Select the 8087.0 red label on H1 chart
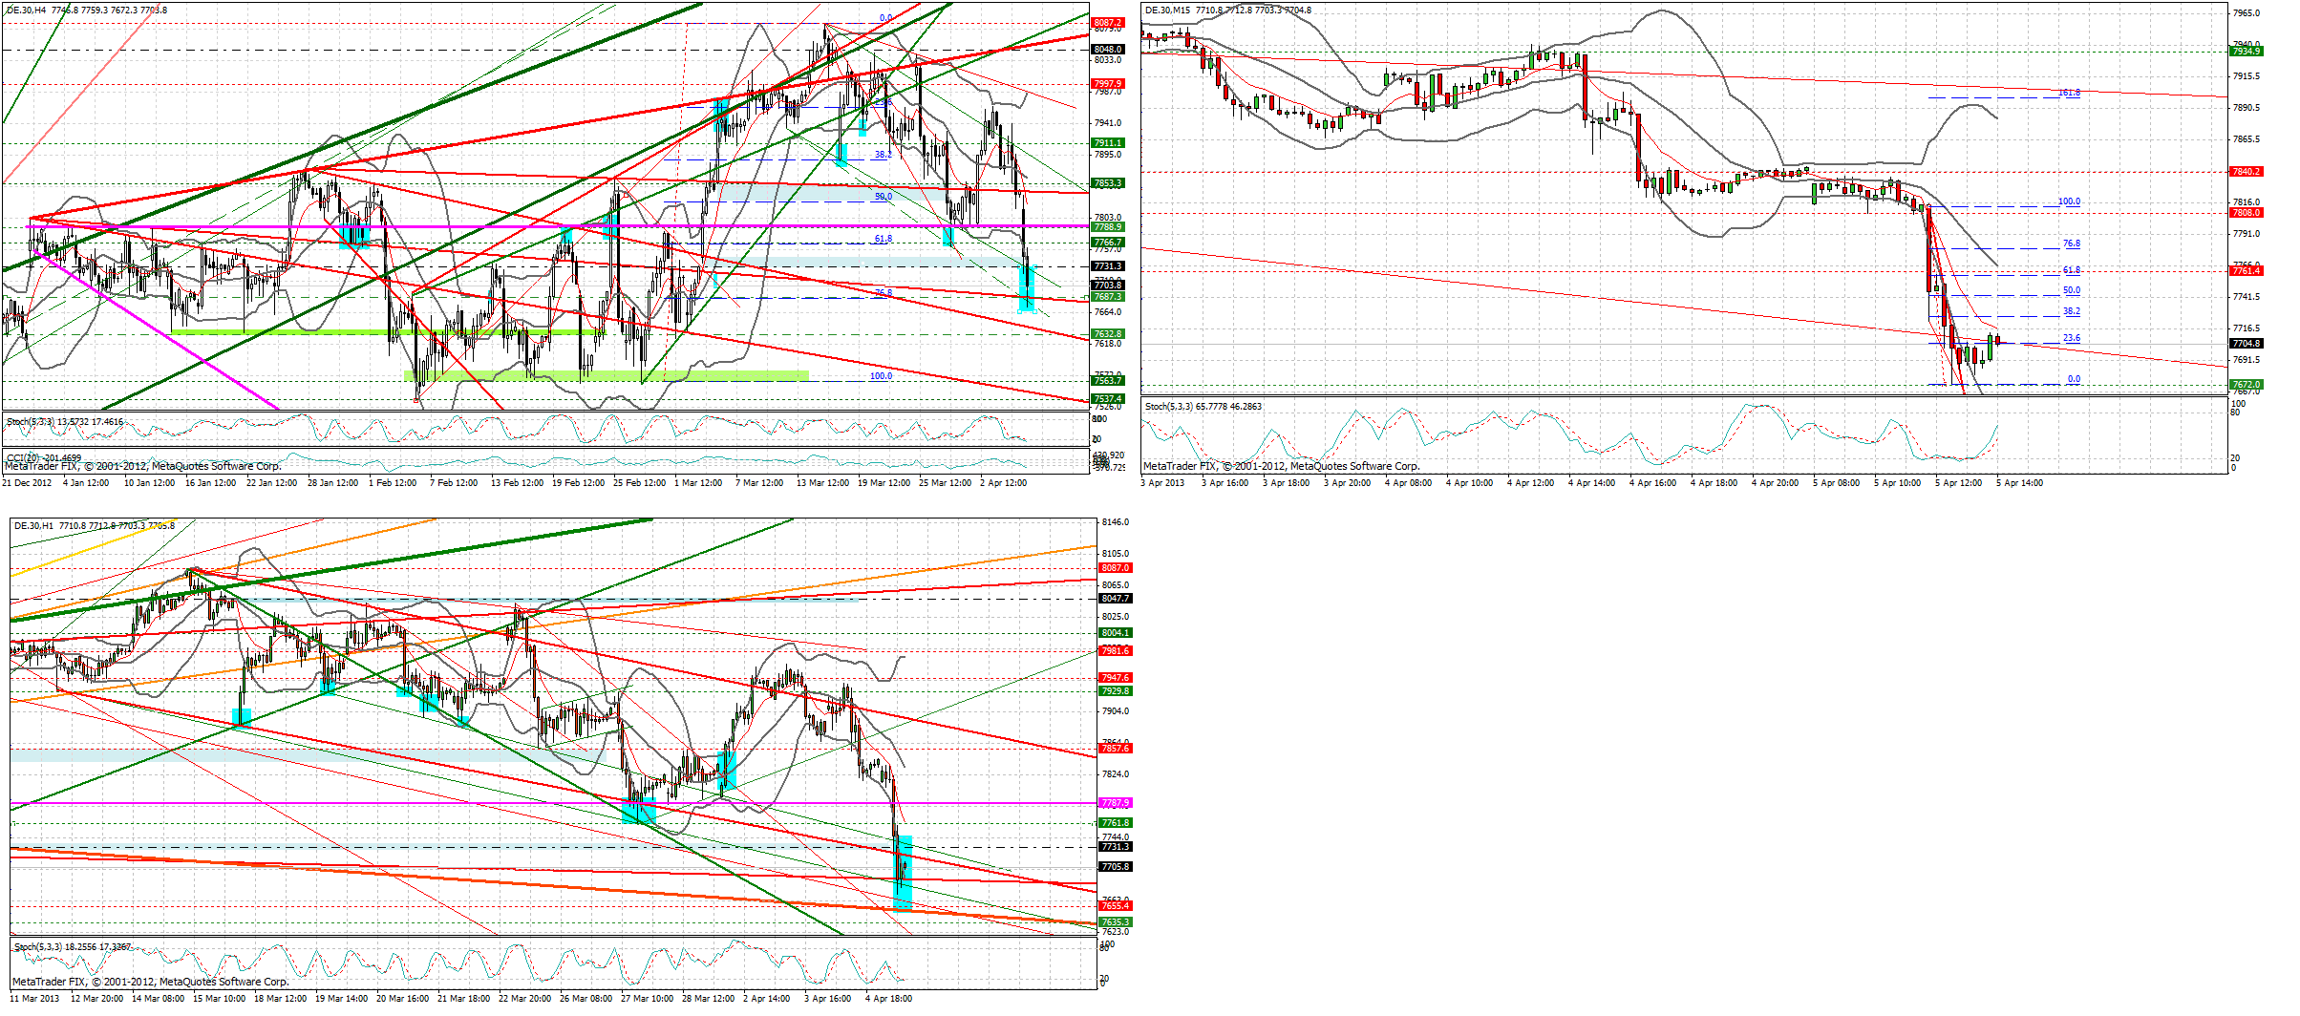The height and width of the screenshot is (1016, 2300). click(1116, 567)
